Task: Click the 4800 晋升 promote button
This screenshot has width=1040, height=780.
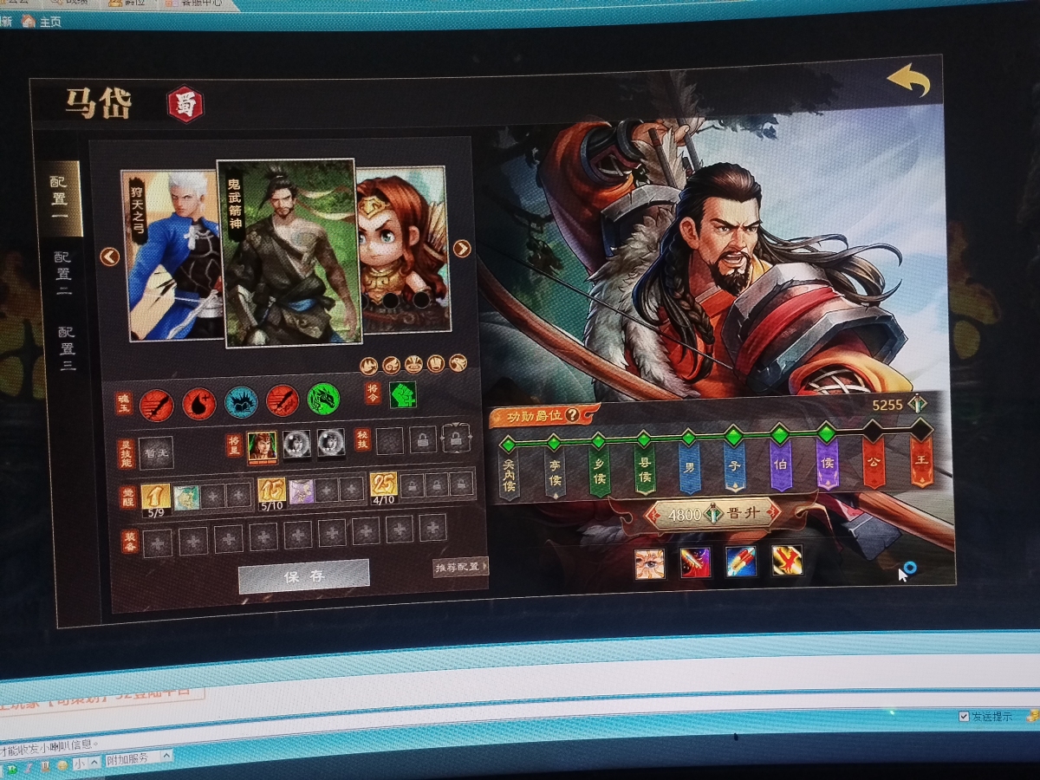Action: coord(714,514)
